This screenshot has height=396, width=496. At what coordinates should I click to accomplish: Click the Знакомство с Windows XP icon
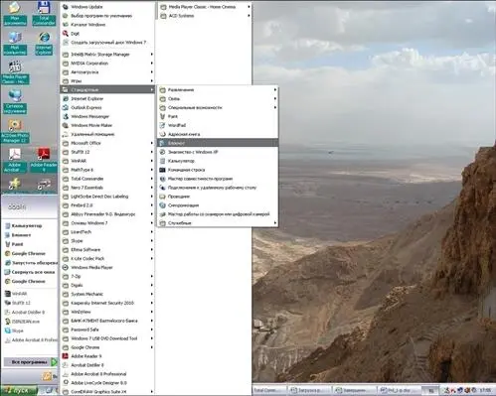[x=162, y=152]
